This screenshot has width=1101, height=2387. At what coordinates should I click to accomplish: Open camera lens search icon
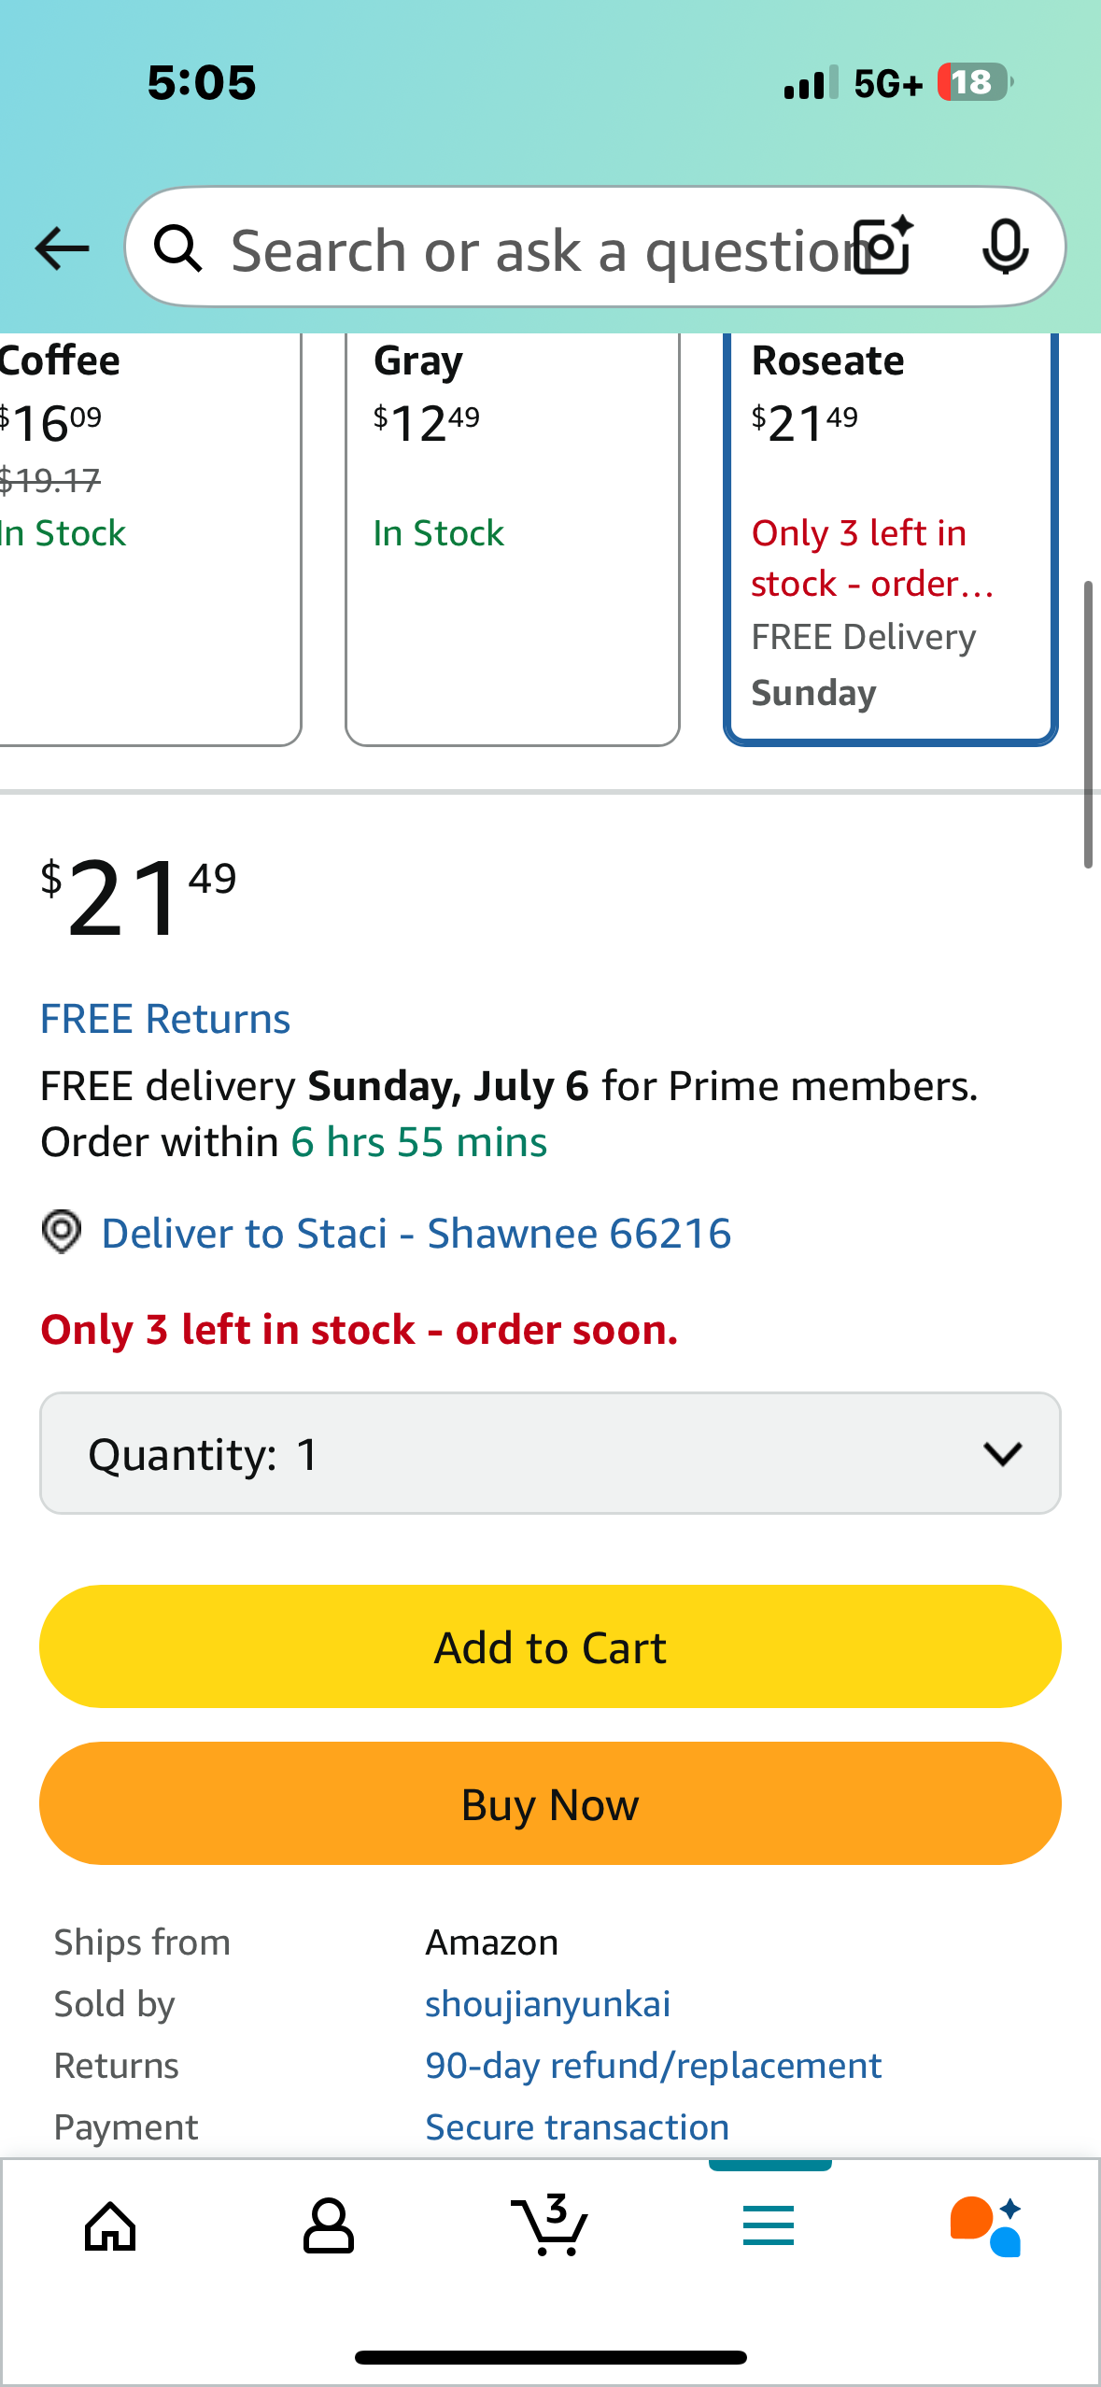(884, 247)
